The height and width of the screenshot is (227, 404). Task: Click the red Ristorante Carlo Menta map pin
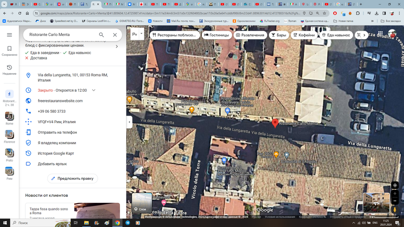(275, 123)
